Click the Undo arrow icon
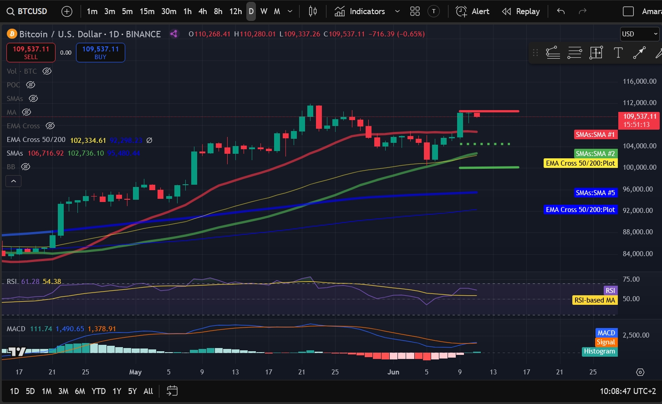Viewport: 662px width, 404px height. (x=561, y=11)
